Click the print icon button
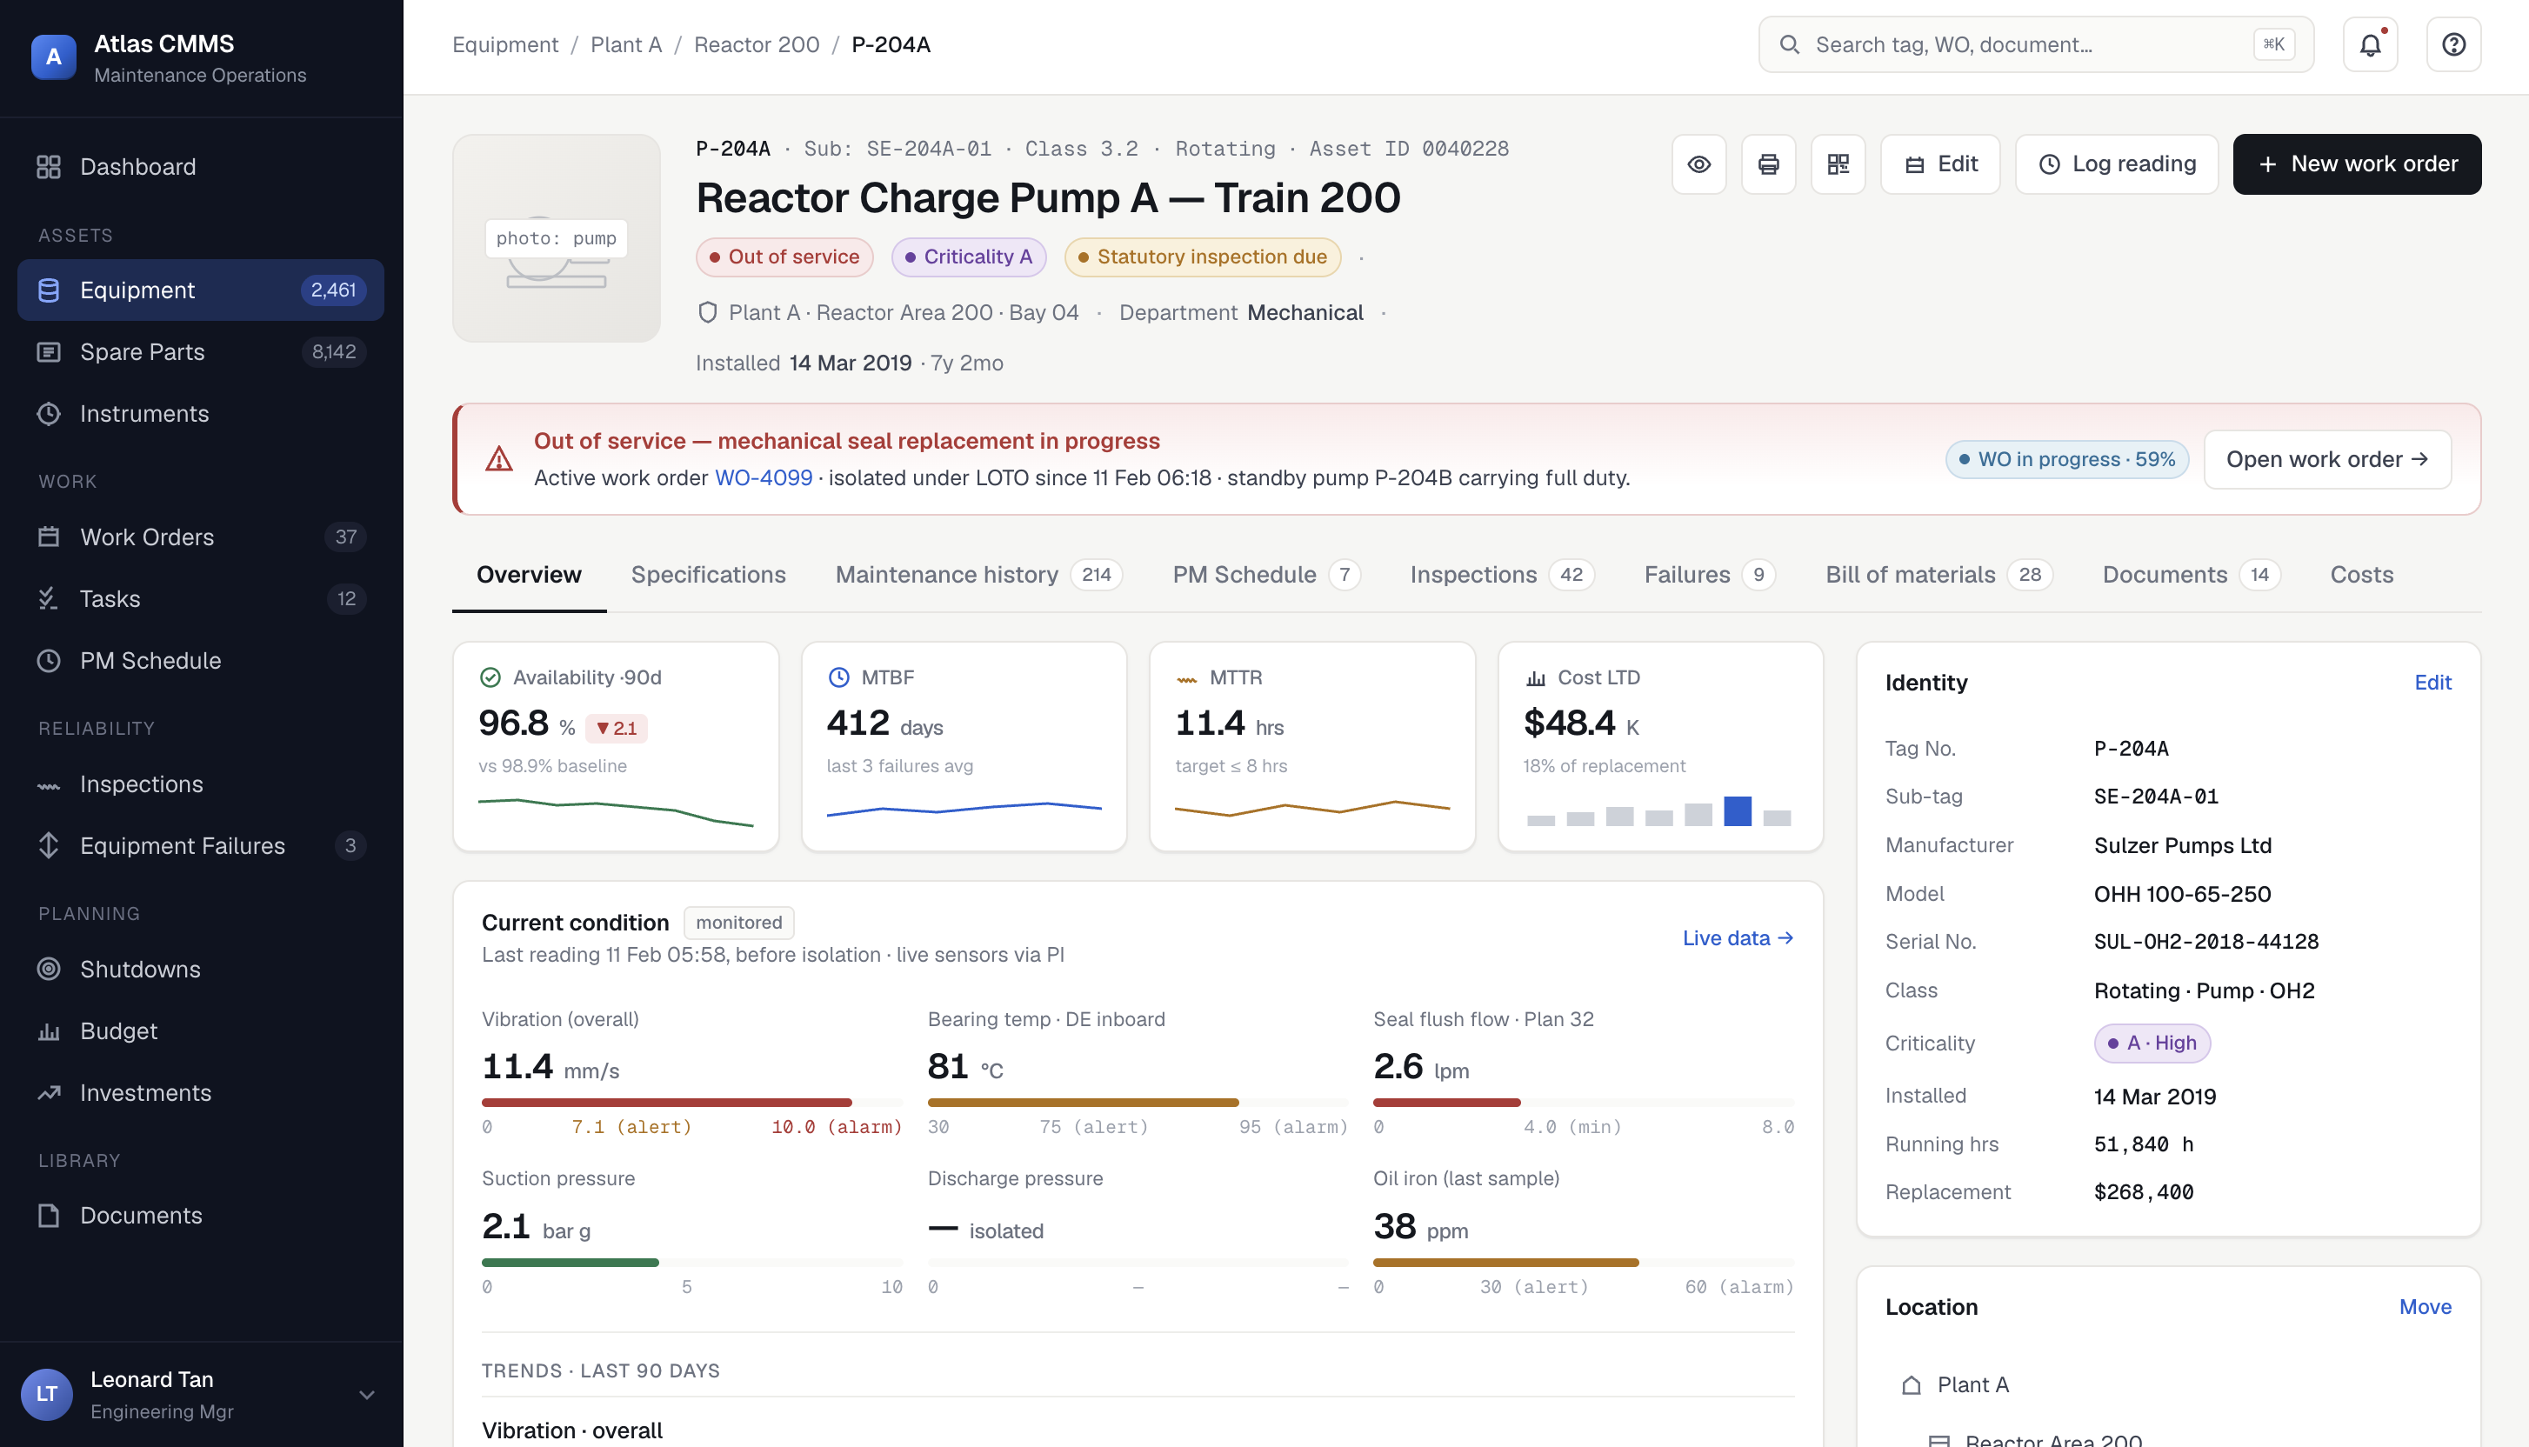Viewport: 2529px width, 1447px height. (x=1768, y=164)
